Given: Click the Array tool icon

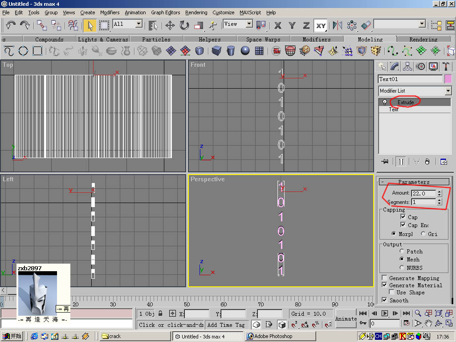Looking at the screenshot, I should (x=352, y=25).
